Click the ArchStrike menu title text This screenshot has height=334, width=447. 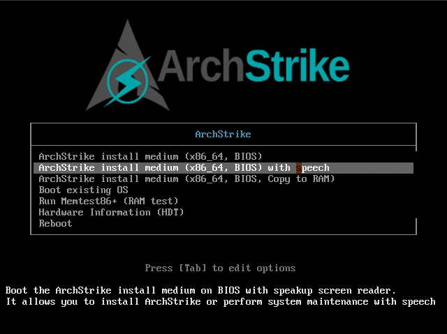[223, 135]
